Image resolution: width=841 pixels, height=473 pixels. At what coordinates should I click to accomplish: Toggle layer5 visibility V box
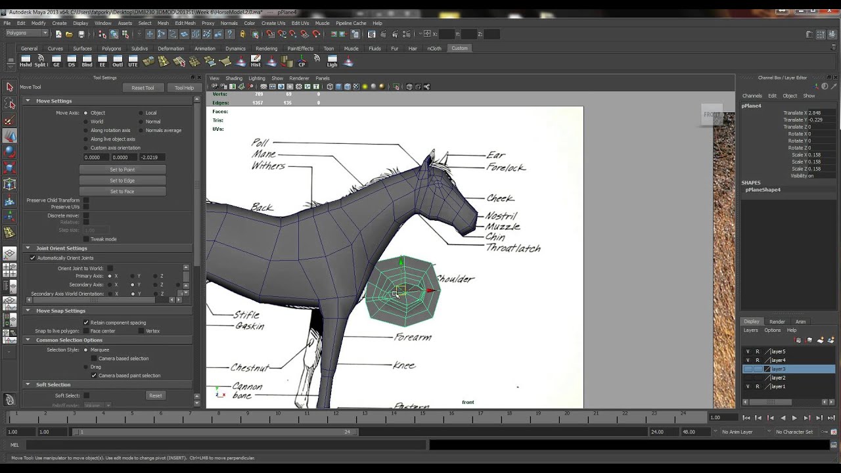coord(748,351)
